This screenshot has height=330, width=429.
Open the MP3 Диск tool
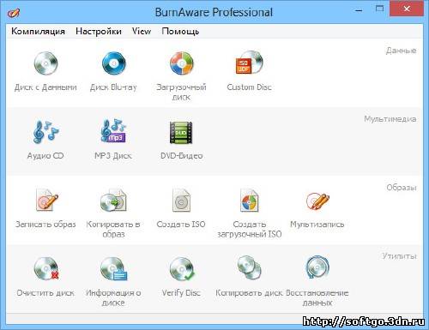tap(113, 131)
